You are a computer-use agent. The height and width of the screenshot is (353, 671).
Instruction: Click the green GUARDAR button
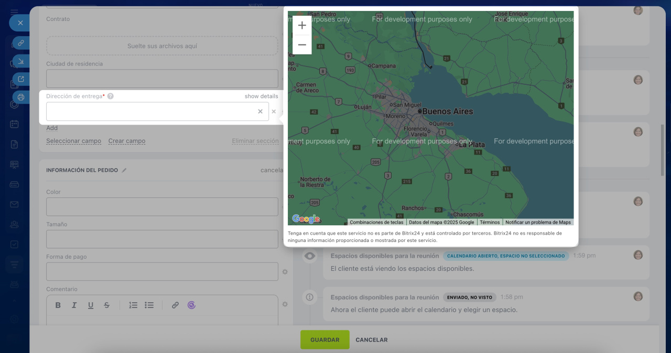[x=324, y=340]
